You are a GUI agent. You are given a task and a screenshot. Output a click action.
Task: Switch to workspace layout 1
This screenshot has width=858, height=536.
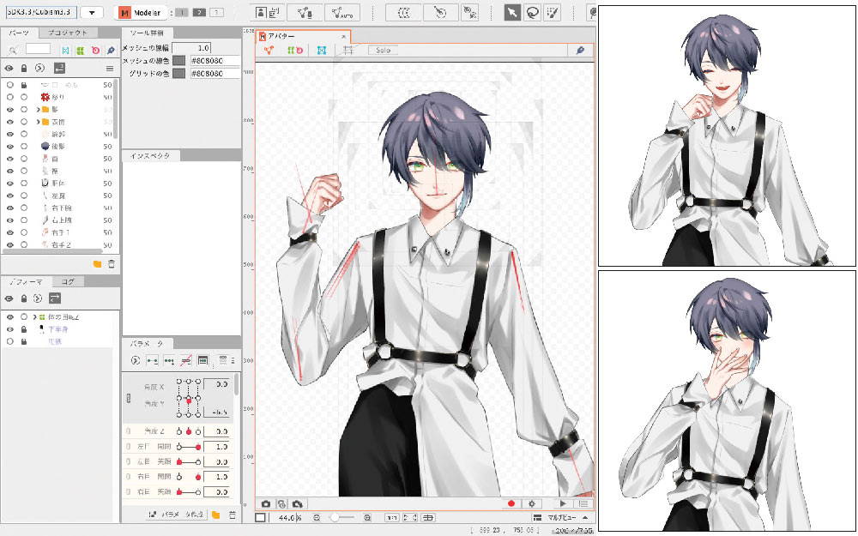(x=182, y=12)
